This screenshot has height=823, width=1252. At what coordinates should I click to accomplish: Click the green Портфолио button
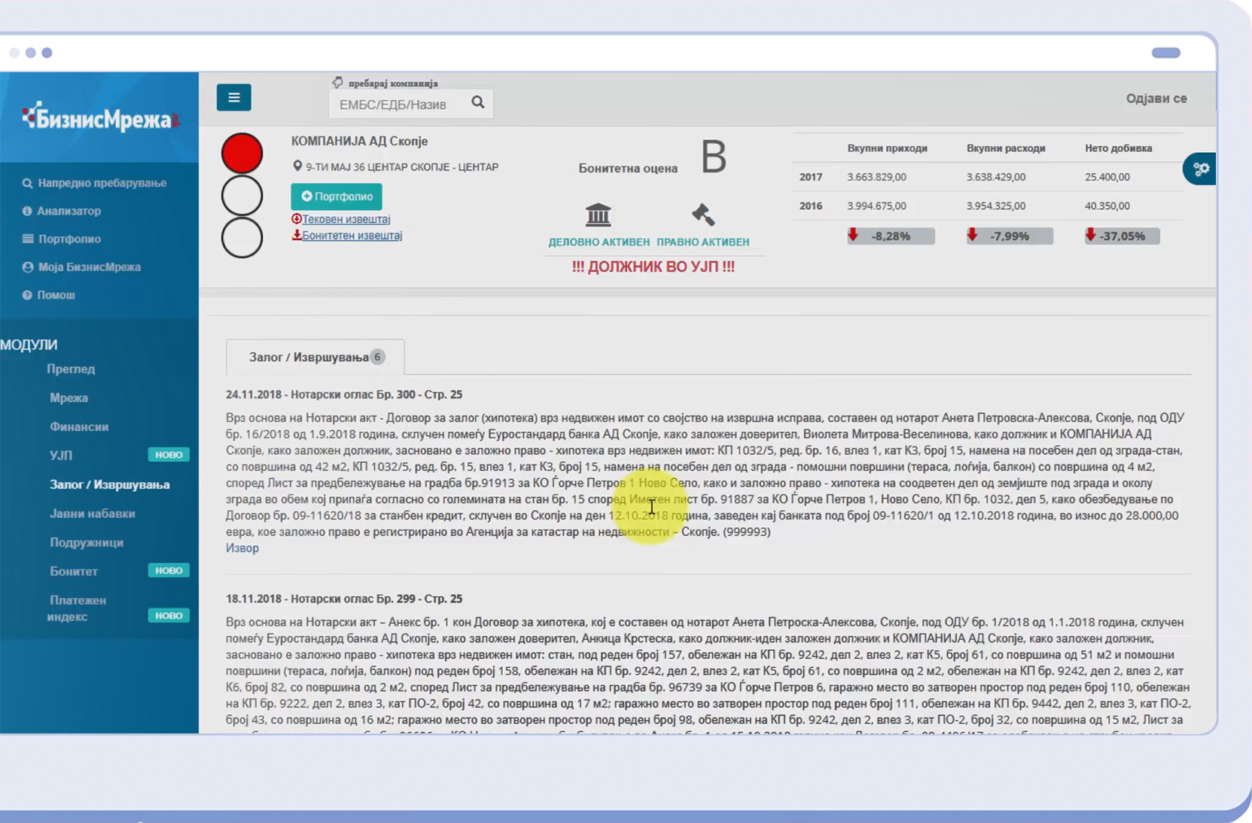337,197
